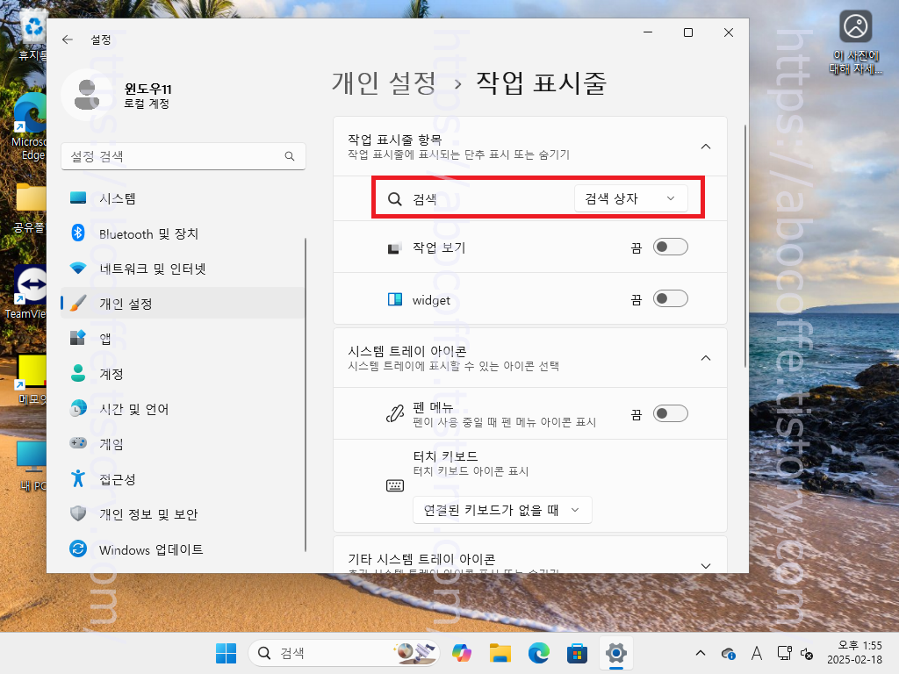Close the Settings window

point(728,32)
